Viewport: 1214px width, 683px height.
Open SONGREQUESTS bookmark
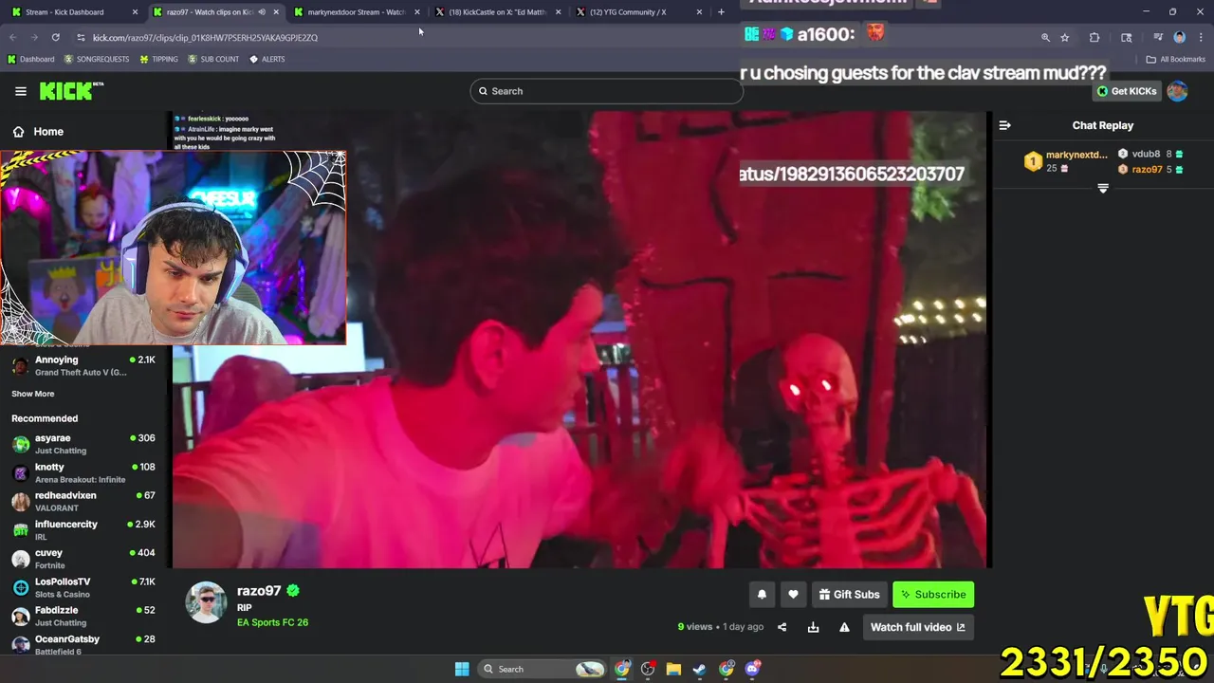coord(97,59)
